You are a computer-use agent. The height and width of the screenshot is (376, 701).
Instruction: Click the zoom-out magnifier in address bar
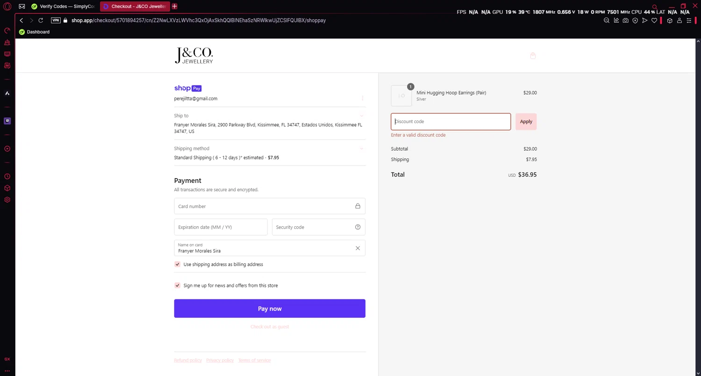point(607,21)
